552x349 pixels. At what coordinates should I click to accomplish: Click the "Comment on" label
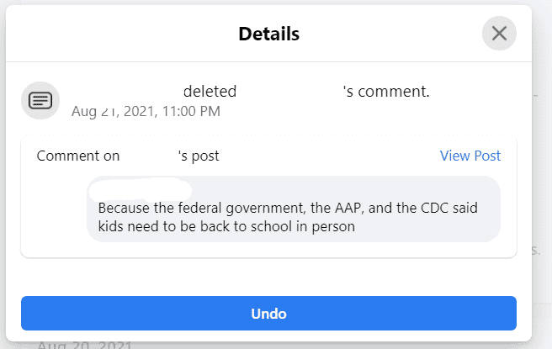coord(77,156)
